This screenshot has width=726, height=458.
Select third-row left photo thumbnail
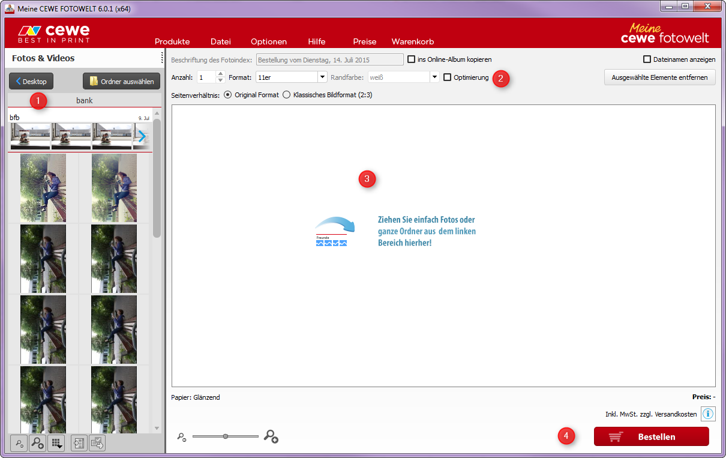tap(43, 330)
